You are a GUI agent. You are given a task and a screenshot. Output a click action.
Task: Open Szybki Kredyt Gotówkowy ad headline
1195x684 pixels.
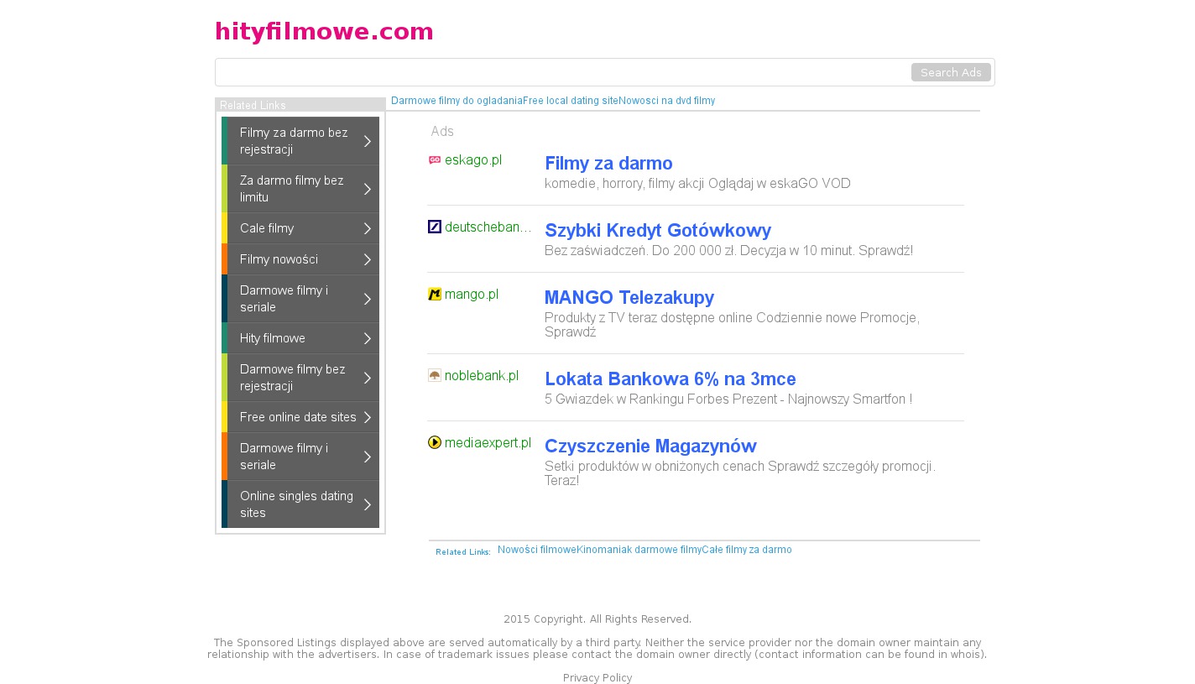click(658, 231)
